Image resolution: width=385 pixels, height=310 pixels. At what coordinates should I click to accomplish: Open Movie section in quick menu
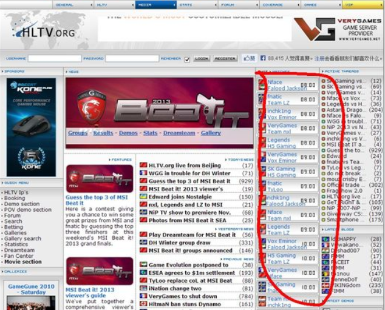coord(23,261)
